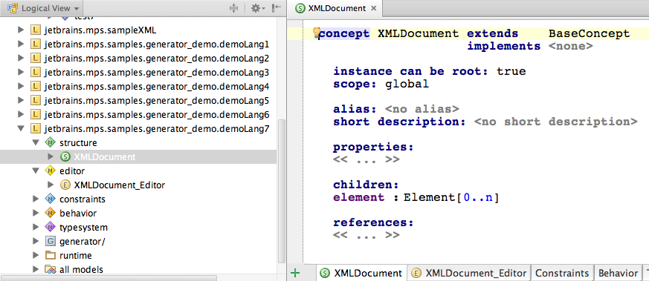The image size is (649, 281).
Task: Click the 0..n cardinality value
Action: point(478,198)
